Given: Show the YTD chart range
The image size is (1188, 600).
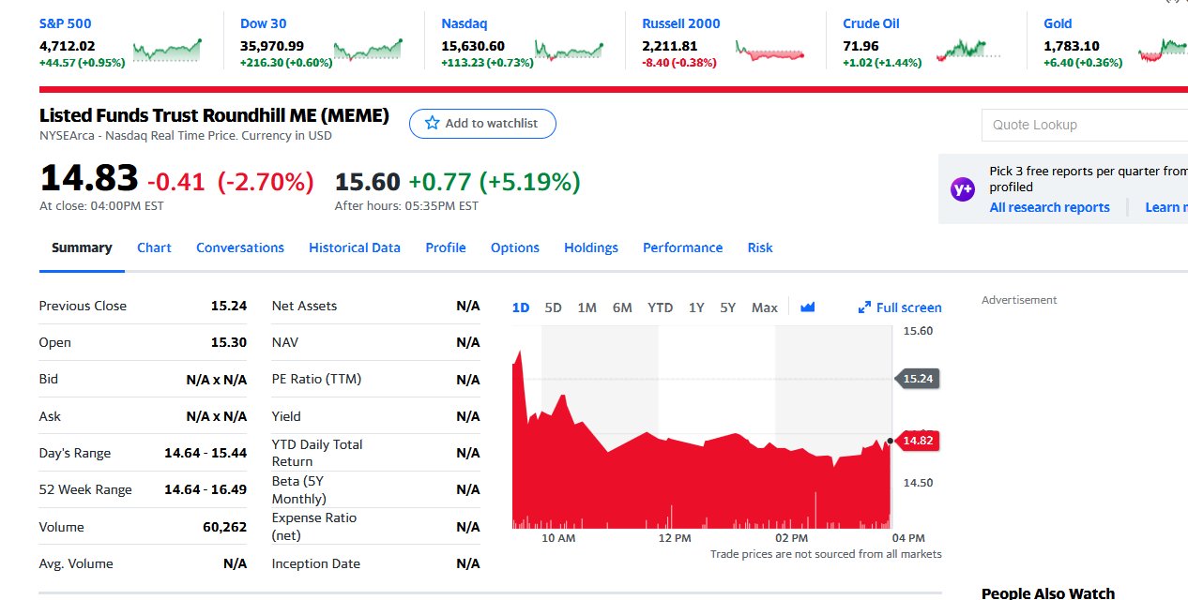Looking at the screenshot, I should (661, 307).
